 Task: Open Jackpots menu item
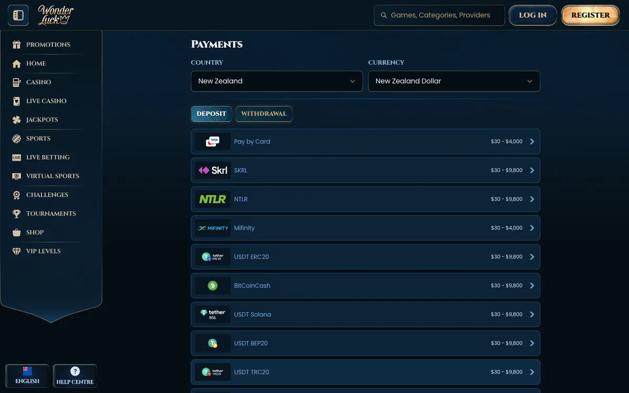tap(42, 120)
